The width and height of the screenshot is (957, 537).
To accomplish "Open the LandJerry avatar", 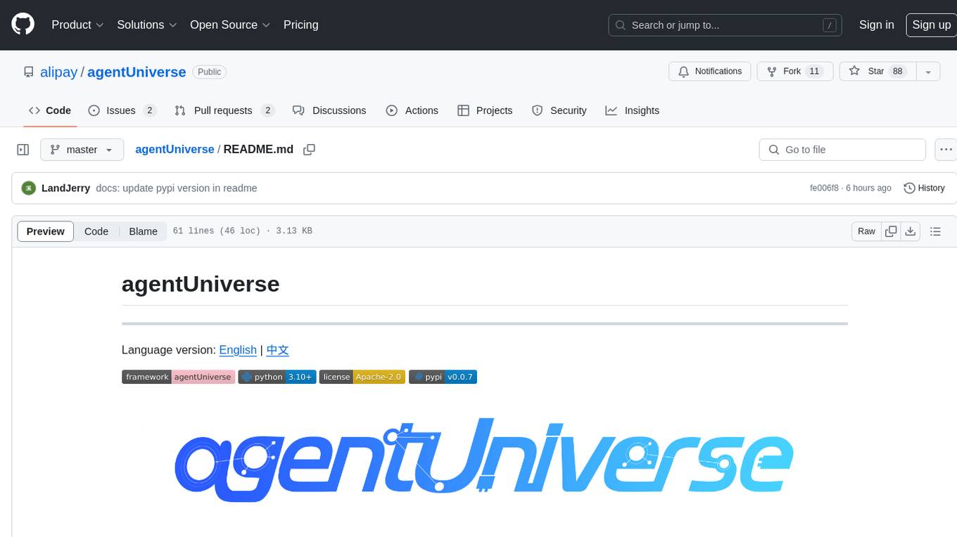I will (29, 188).
